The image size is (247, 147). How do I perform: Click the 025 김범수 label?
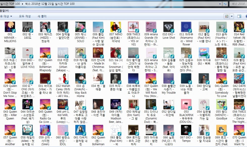(x=186, y=65)
